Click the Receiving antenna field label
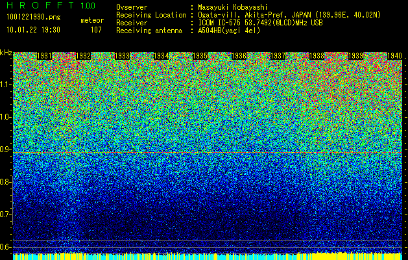The height and width of the screenshot is (260, 408). point(149,31)
